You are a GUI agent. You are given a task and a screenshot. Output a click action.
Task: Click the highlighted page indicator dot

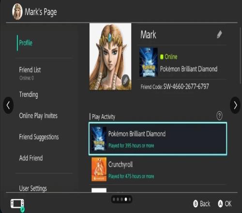126,199
